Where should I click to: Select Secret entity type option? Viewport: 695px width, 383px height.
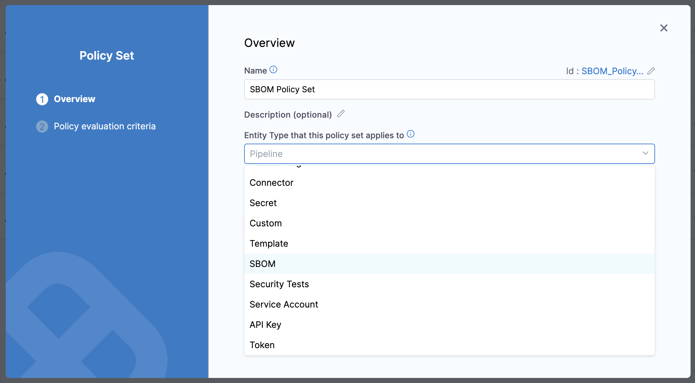(263, 203)
